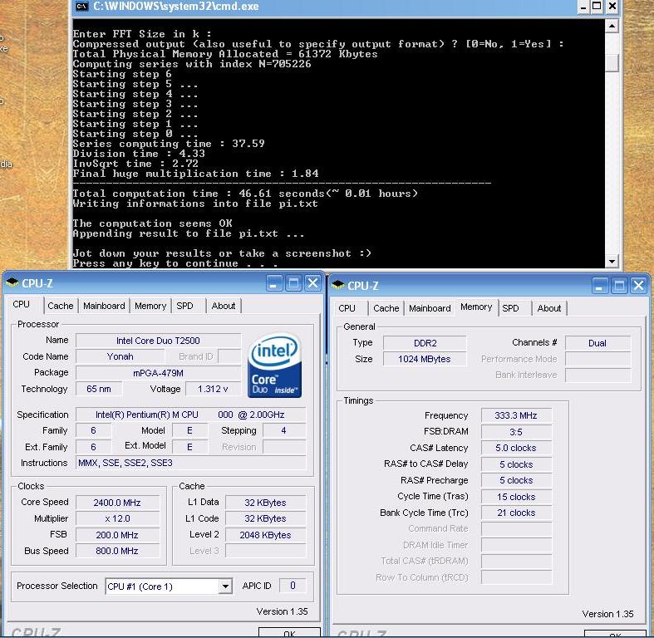Viewport: 654px width, 638px height.
Task: Maximize the left CPU-Z window
Action: (x=293, y=283)
